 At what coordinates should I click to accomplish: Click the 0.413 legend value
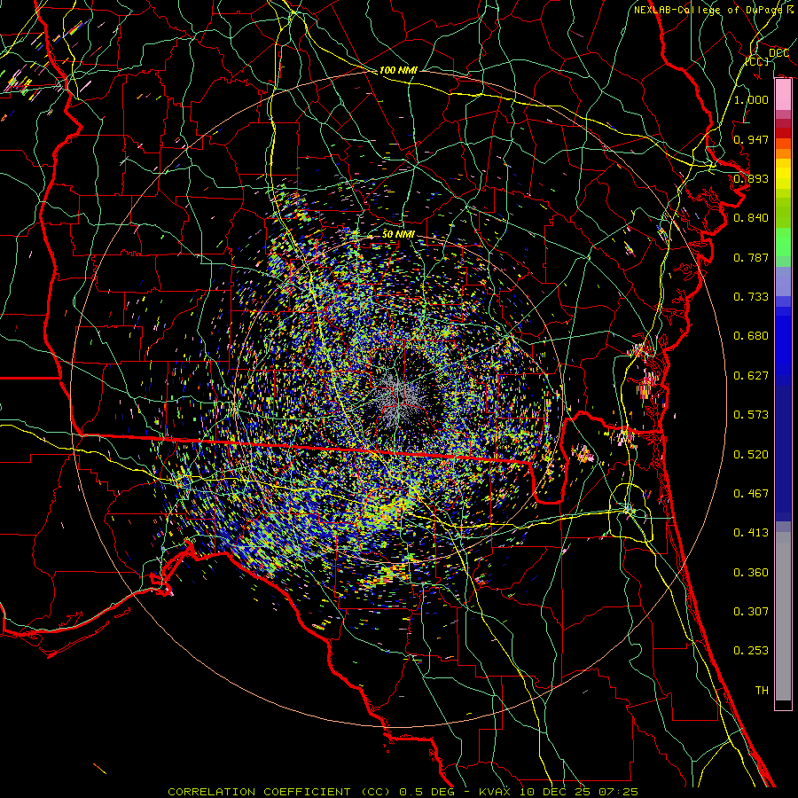tap(751, 533)
